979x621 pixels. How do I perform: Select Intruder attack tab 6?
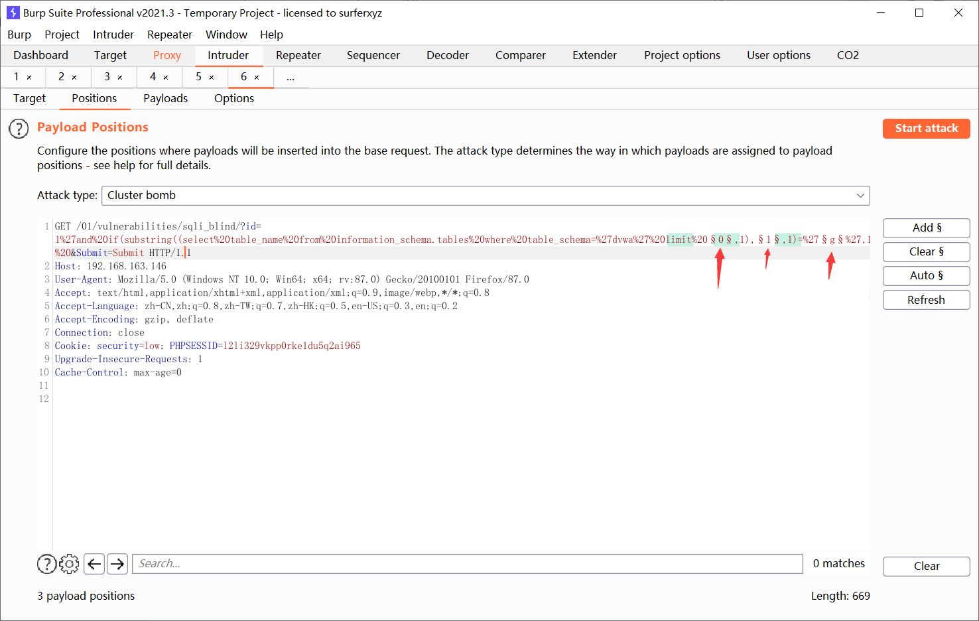pos(244,77)
